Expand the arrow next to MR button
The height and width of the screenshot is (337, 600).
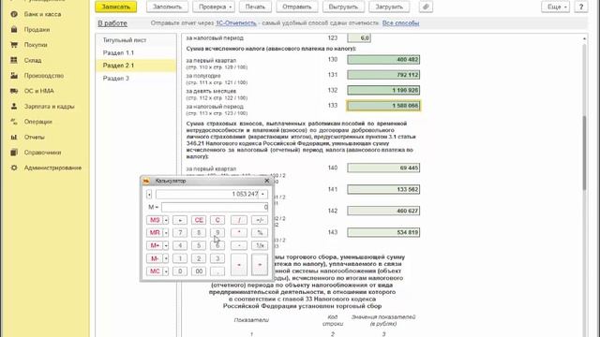[x=166, y=233]
